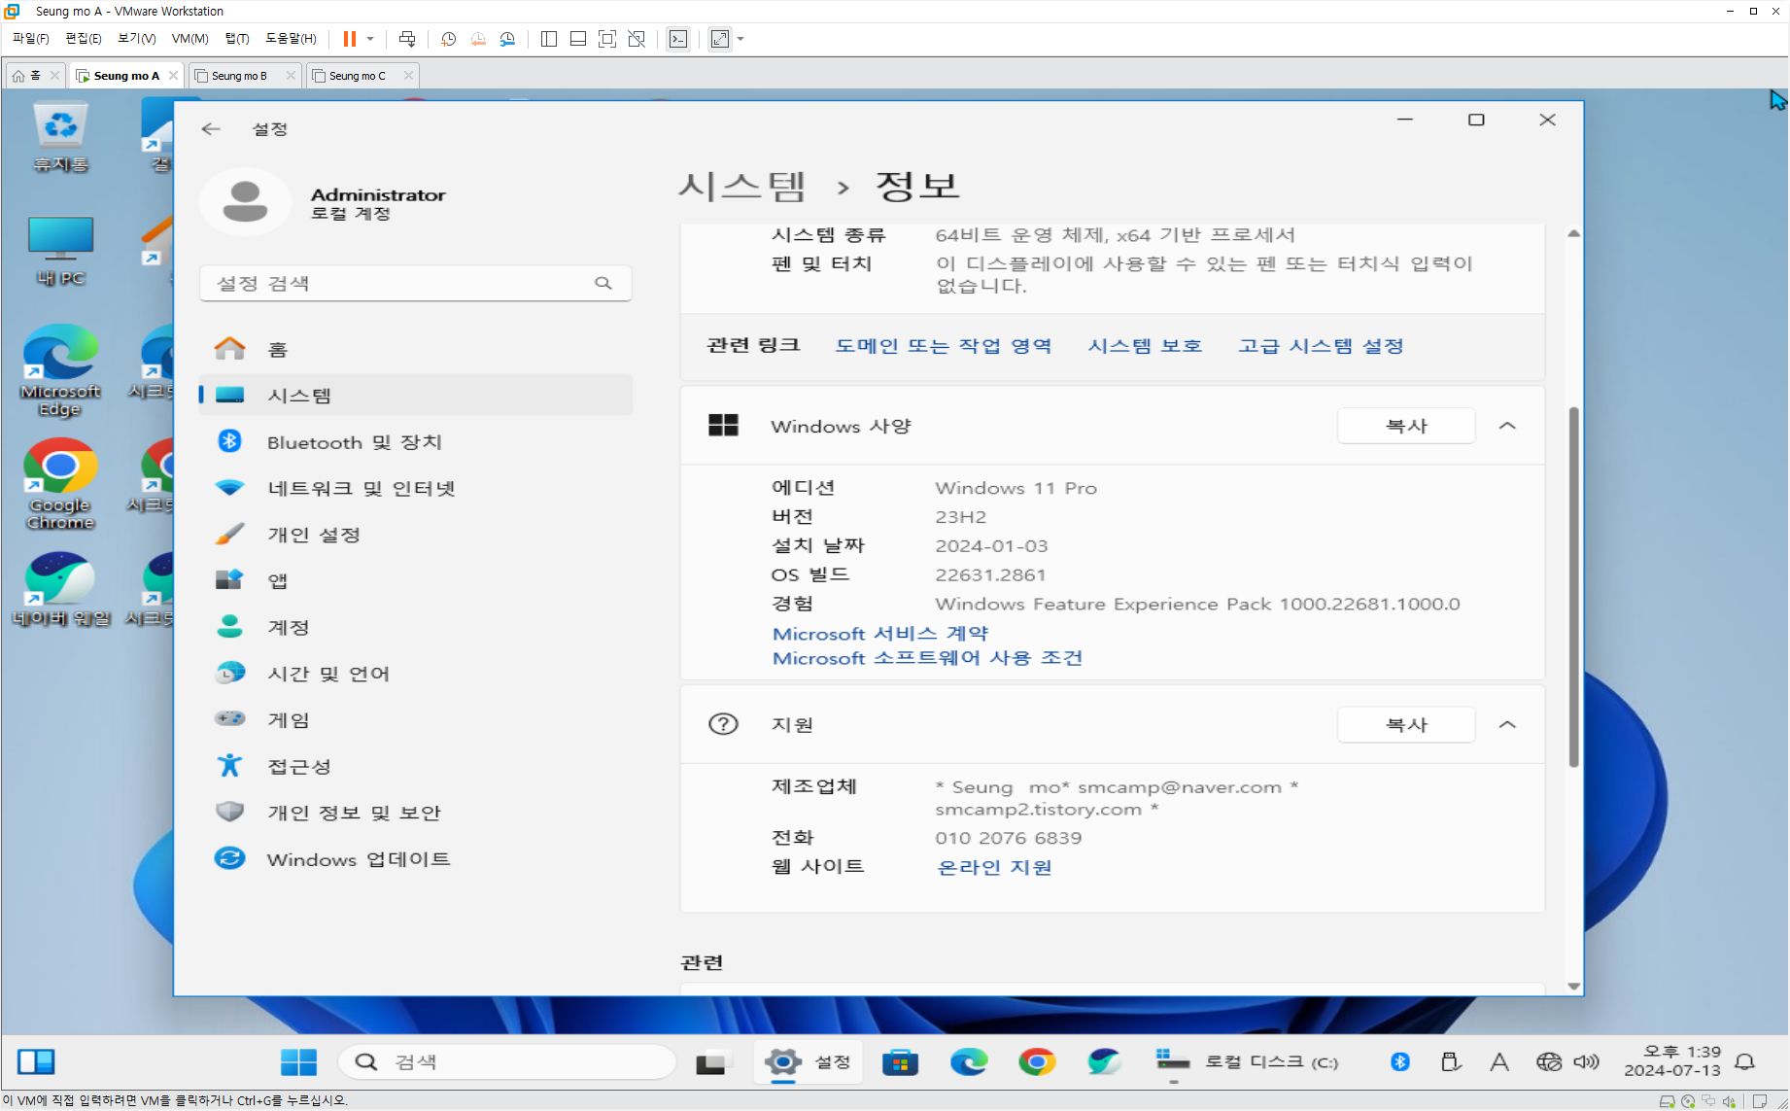Open the pause button dropdown arrow

370,39
